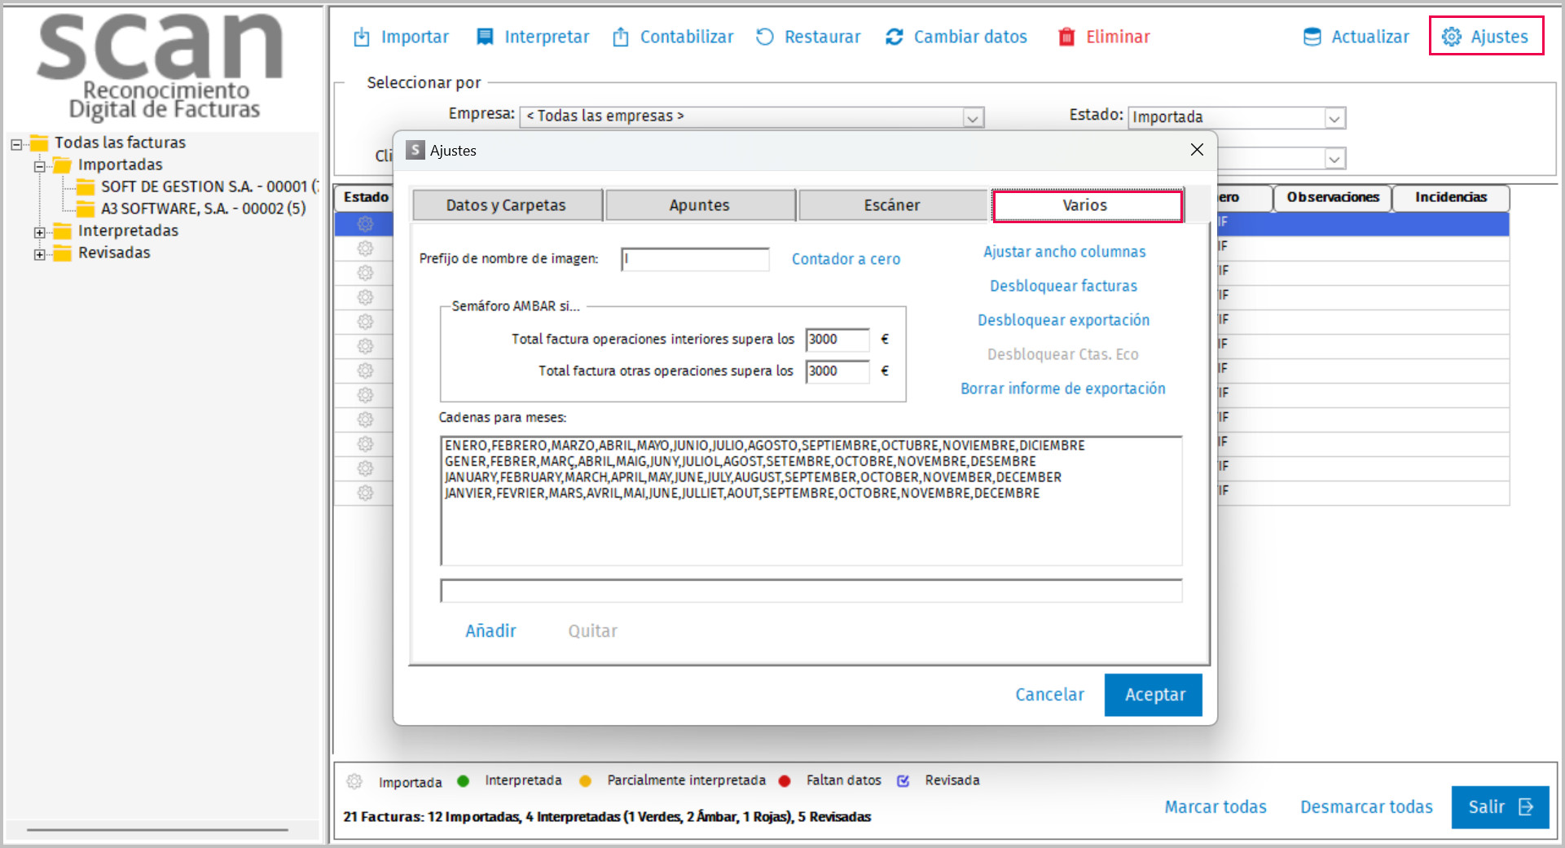The image size is (1565, 848).
Task: Collapse the Todas las facturas tree node
Action: click(x=16, y=144)
